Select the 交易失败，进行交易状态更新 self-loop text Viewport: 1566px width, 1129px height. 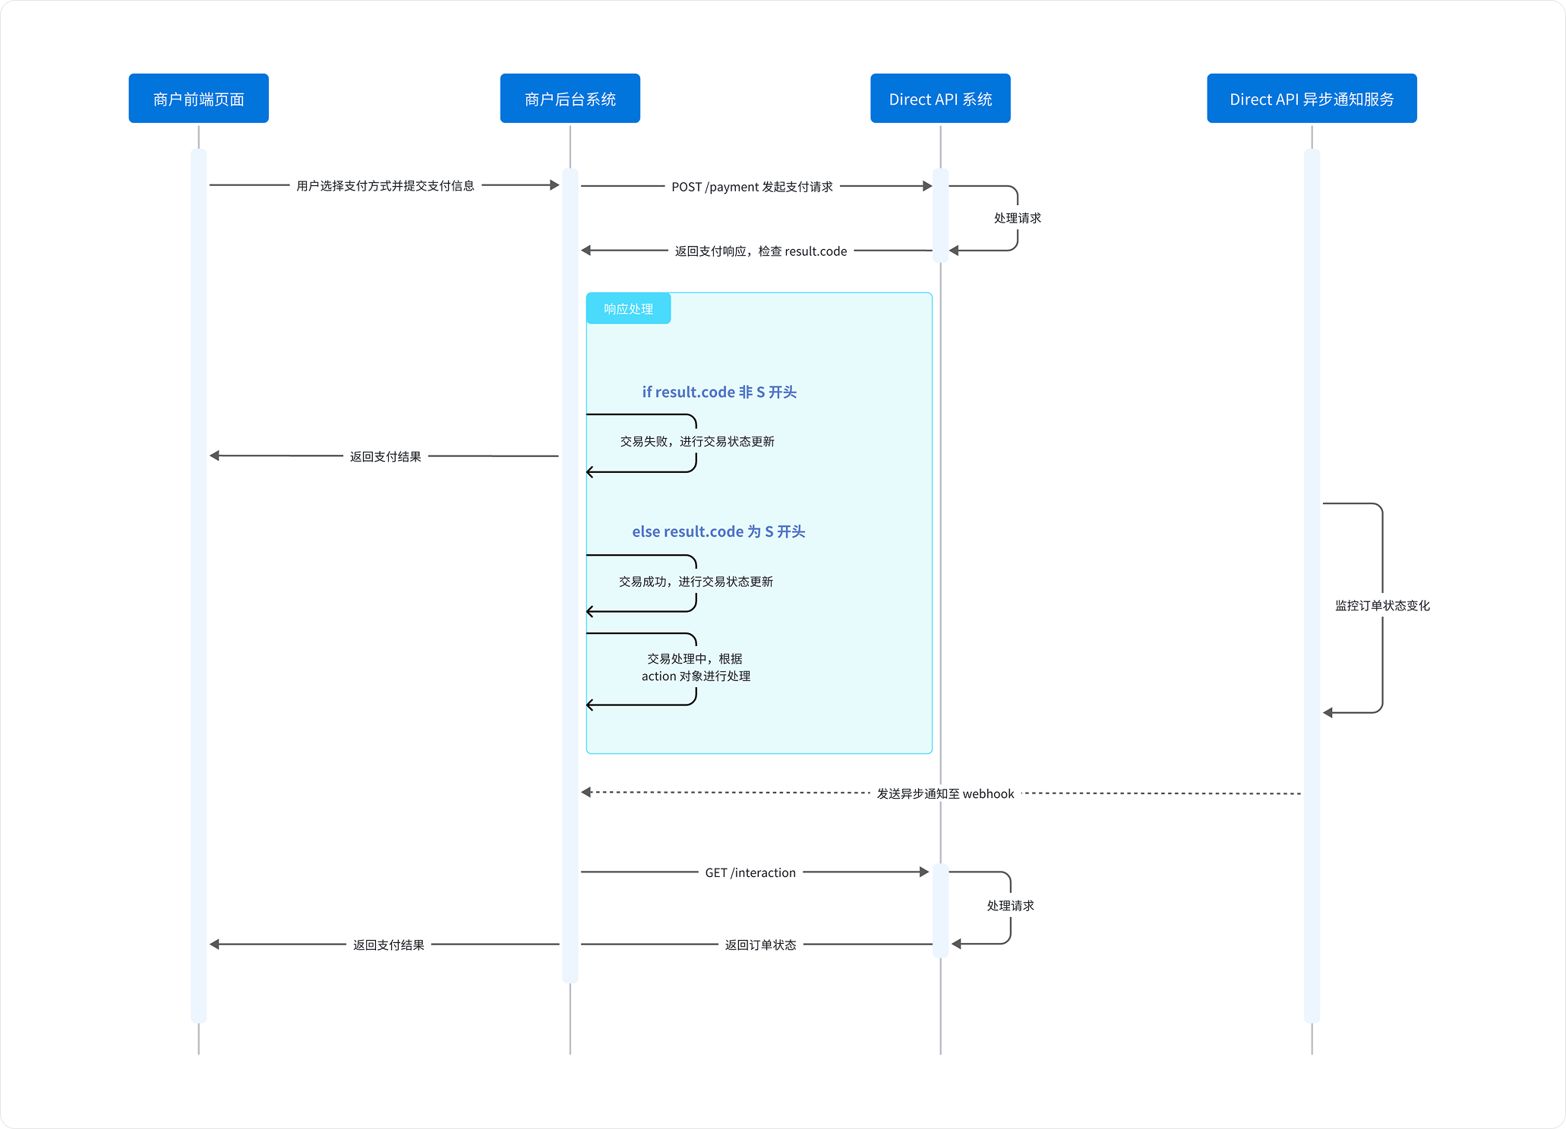coord(696,441)
